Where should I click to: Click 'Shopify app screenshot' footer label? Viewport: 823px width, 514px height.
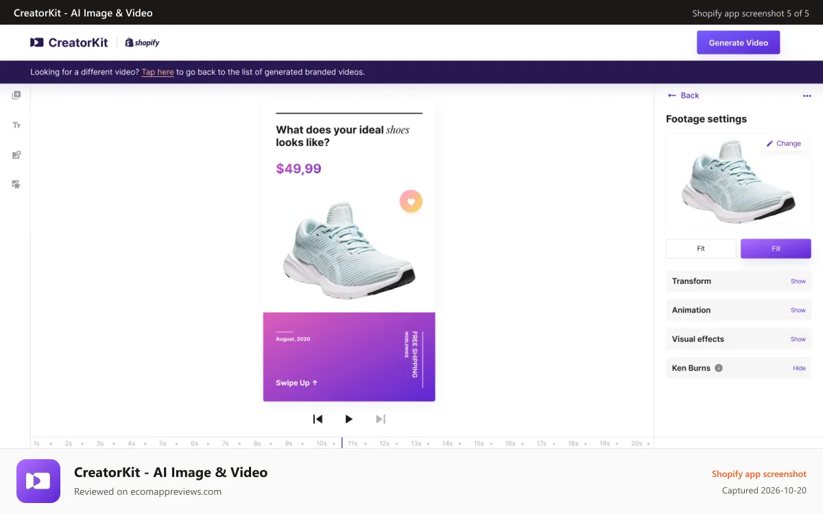pyautogui.click(x=759, y=474)
